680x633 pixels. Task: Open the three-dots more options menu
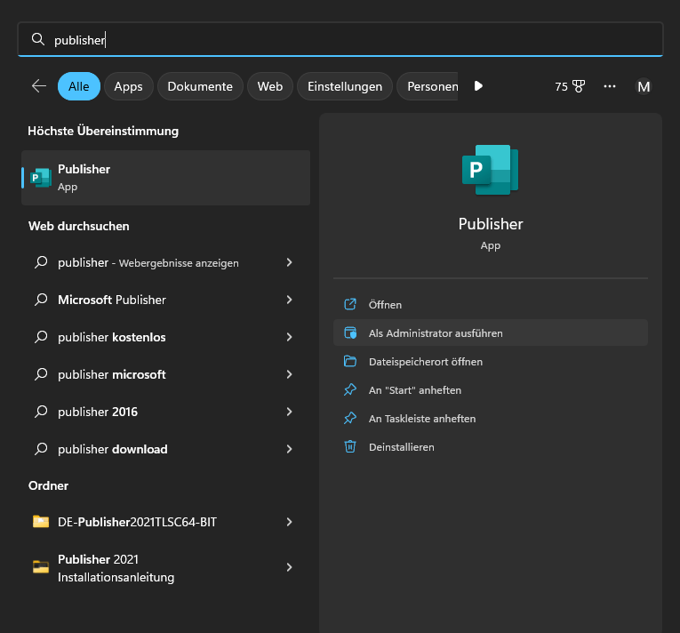tap(610, 86)
